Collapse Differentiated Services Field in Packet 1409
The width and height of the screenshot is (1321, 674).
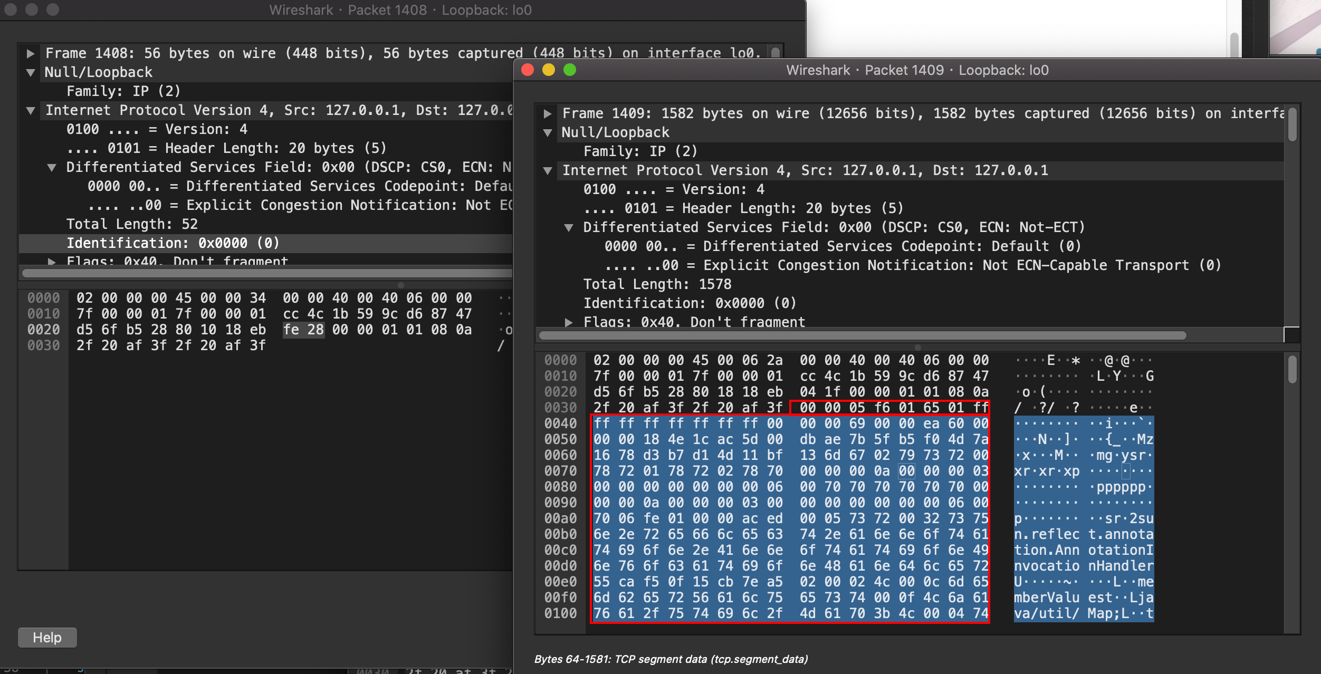(569, 228)
